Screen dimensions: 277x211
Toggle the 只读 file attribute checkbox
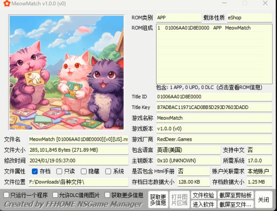[x=59, y=171]
